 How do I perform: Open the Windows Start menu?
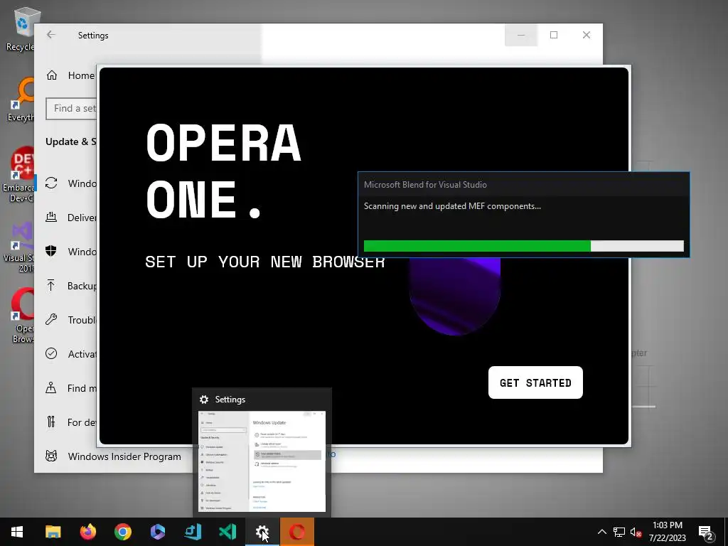pyautogui.click(x=17, y=532)
